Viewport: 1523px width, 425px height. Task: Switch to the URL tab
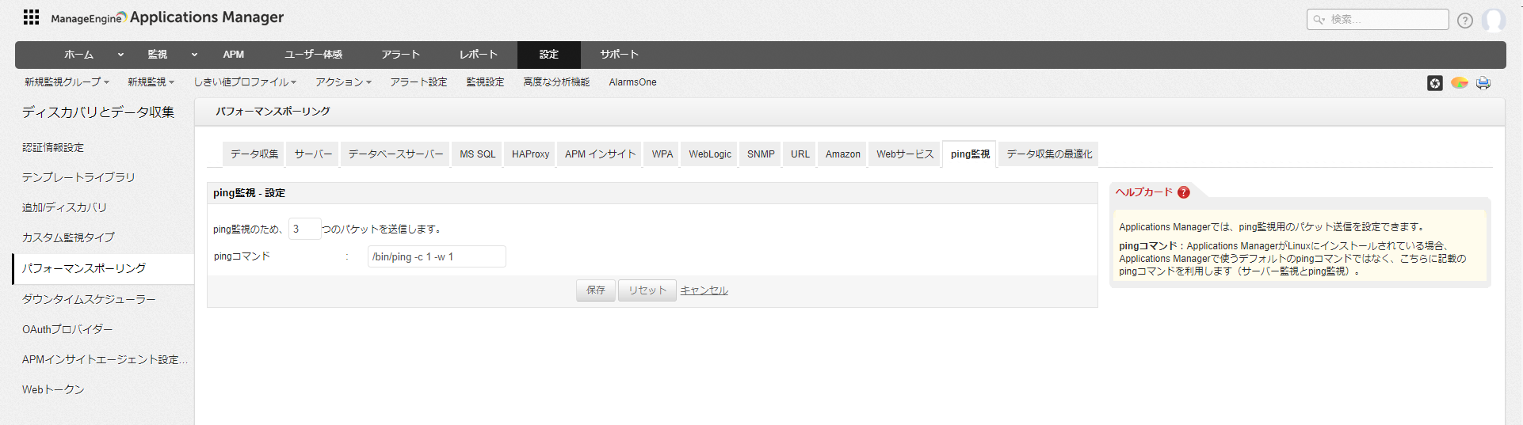pyautogui.click(x=800, y=154)
